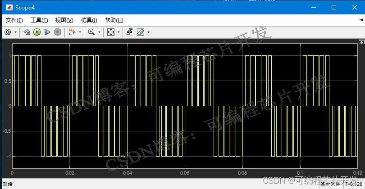Click x-axis tick label 0.08
The width and height of the screenshot is (365, 189).
click(x=242, y=173)
